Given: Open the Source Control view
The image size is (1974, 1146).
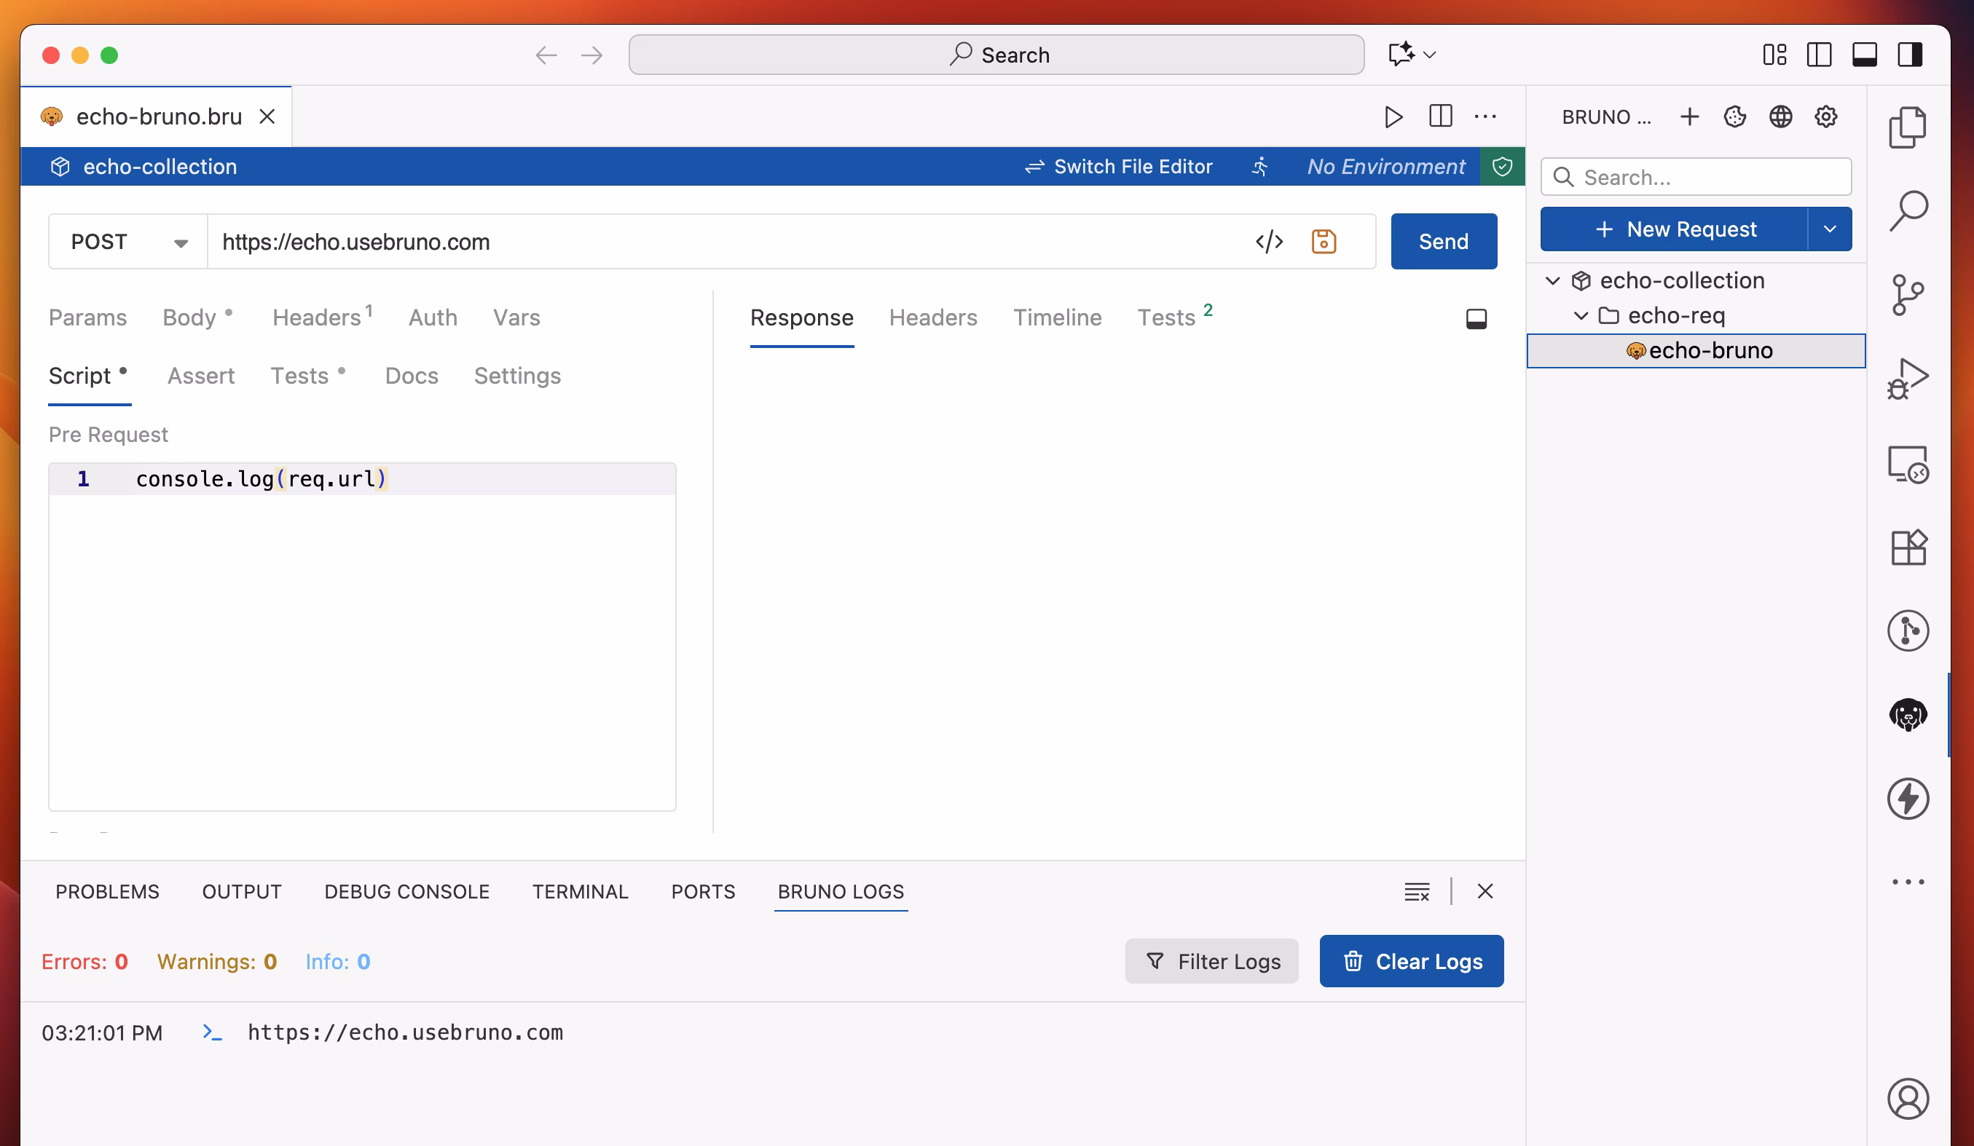Looking at the screenshot, I should coord(1909,295).
